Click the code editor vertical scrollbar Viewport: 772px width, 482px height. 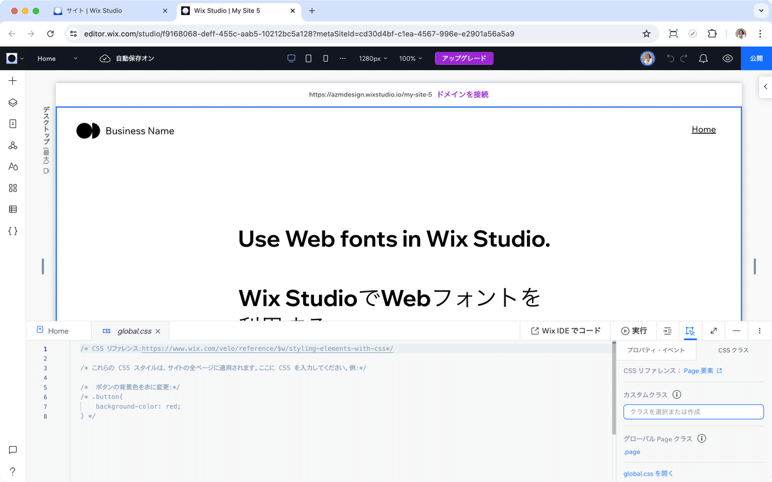[614, 389]
